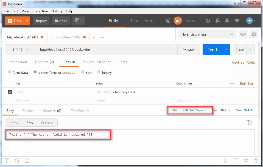Open the user account avatar menu
This screenshot has height=167, width=263.
pyautogui.click(x=251, y=21)
